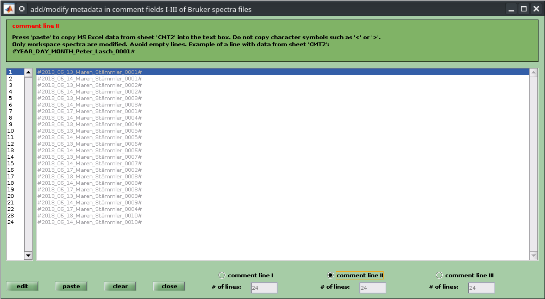Click up arrow of text box scrollbar

(533, 72)
